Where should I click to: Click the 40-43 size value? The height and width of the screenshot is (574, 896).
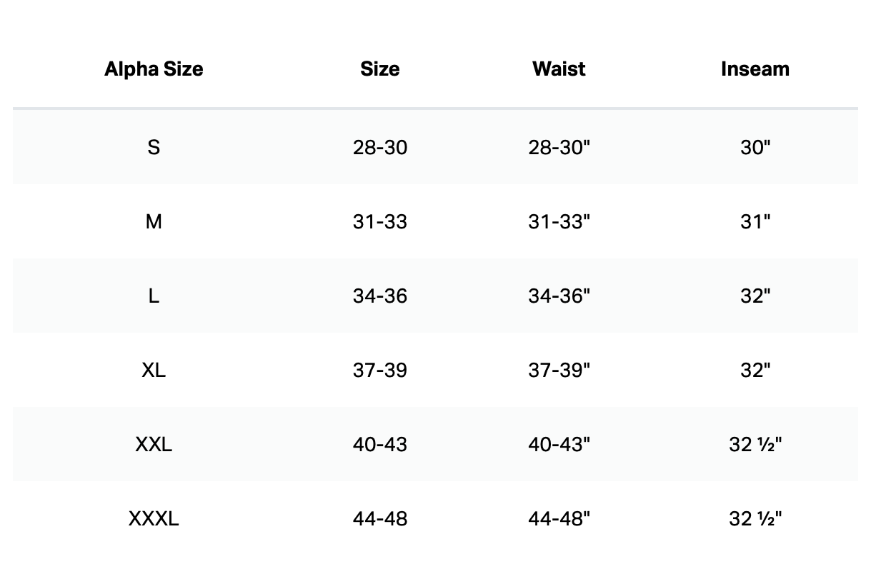coord(379,445)
